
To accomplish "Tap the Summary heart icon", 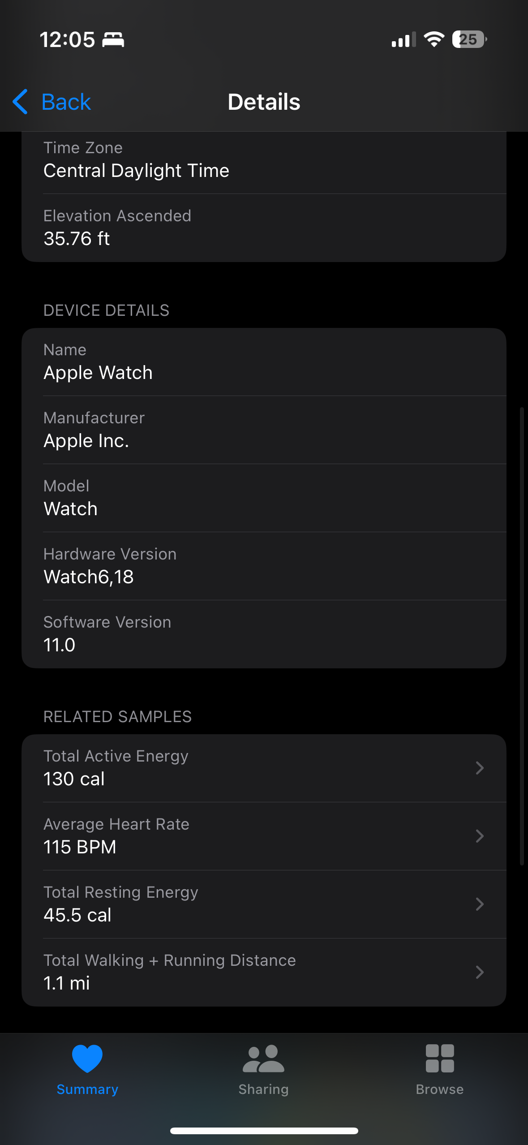I will point(87,1058).
